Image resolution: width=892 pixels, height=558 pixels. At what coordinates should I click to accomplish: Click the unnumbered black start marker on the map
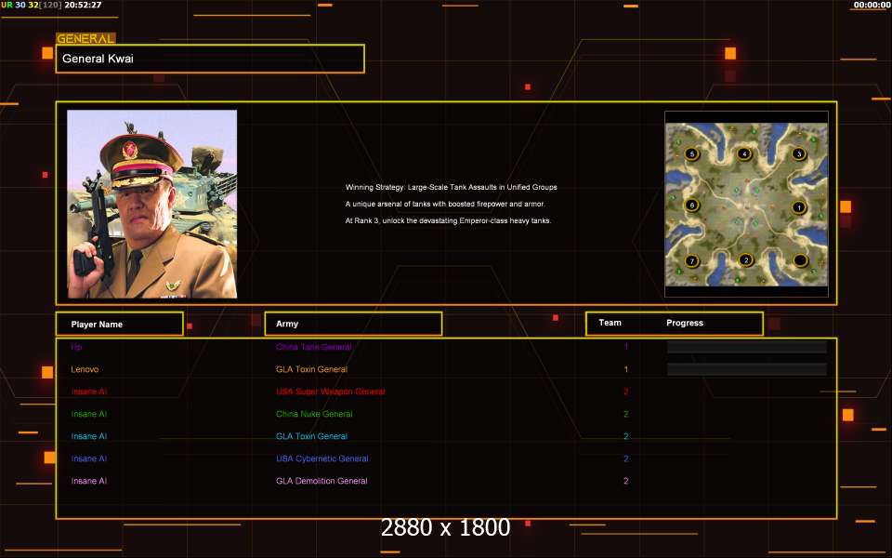pyautogui.click(x=800, y=260)
